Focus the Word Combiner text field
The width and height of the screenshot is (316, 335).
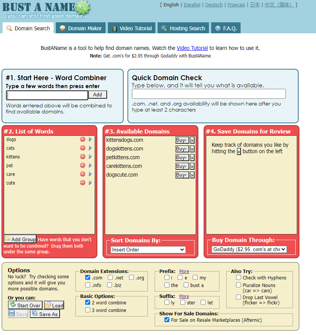pos(47,95)
